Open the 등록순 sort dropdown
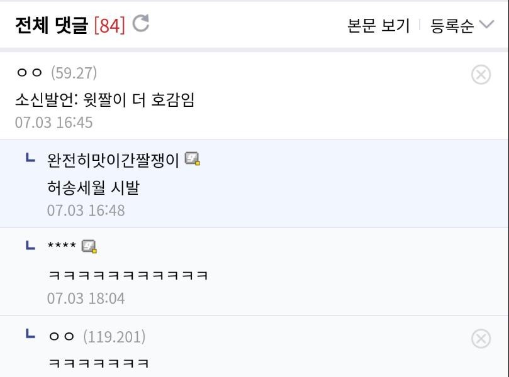Image resolution: width=509 pixels, height=377 pixels. (452, 25)
